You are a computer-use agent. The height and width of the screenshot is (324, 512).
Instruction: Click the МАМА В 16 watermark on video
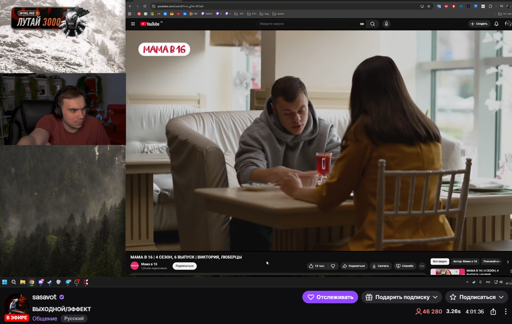[x=164, y=49]
